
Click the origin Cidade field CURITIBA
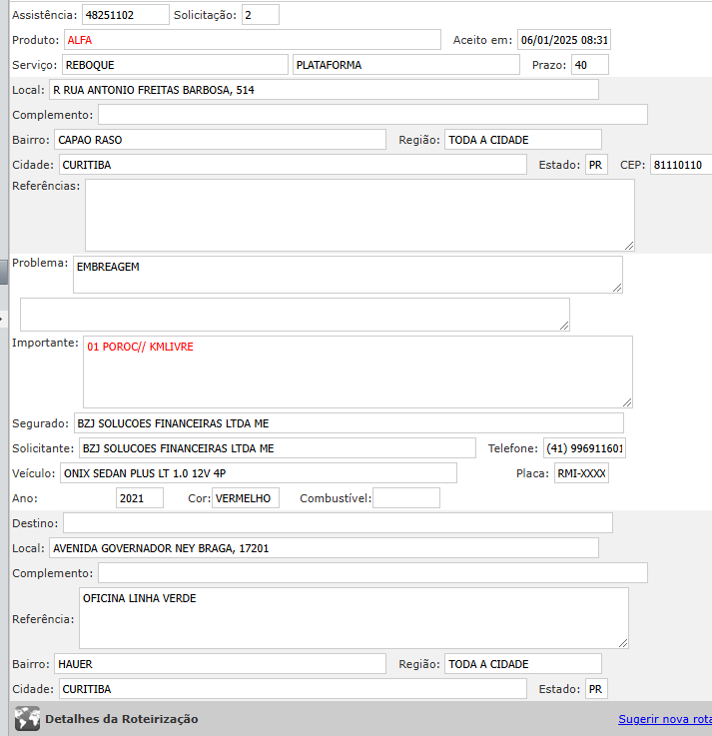click(293, 165)
